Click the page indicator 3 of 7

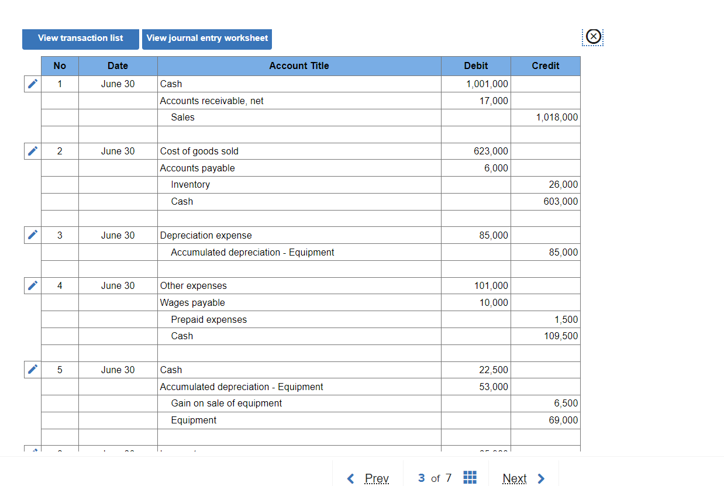pyautogui.click(x=435, y=478)
